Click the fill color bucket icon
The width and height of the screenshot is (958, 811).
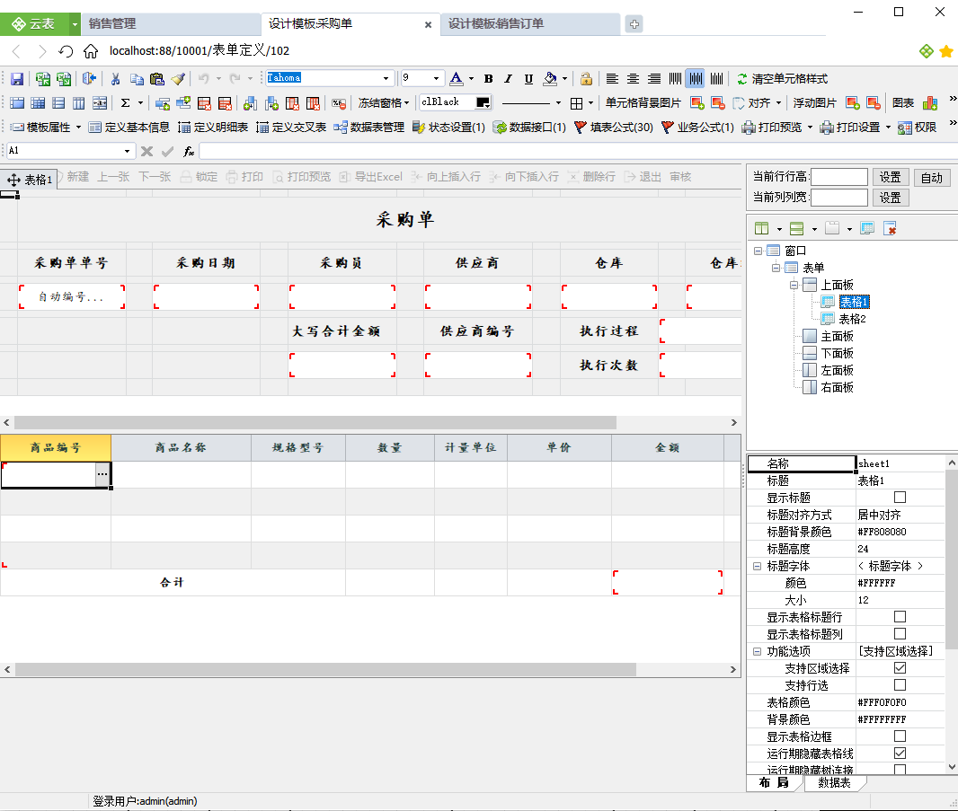click(x=550, y=79)
